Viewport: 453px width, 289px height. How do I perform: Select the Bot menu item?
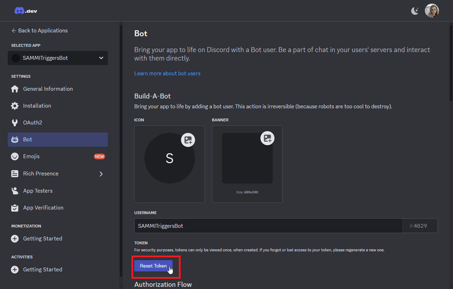coord(58,140)
